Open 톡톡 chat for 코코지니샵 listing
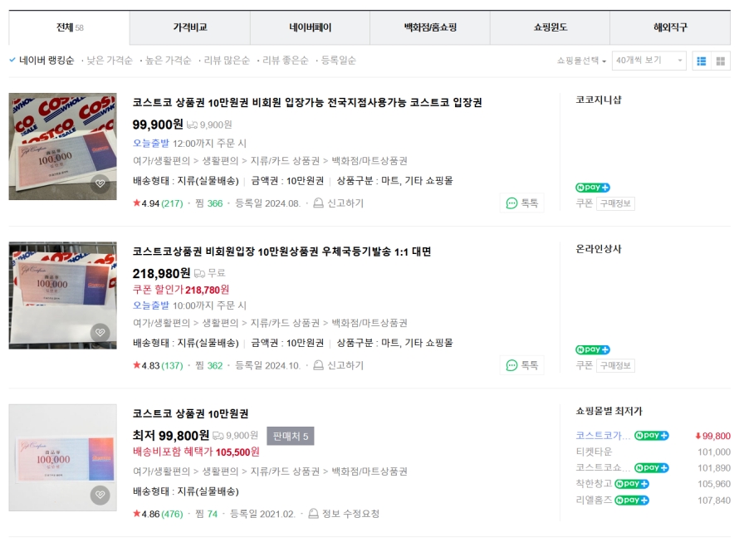 point(521,203)
